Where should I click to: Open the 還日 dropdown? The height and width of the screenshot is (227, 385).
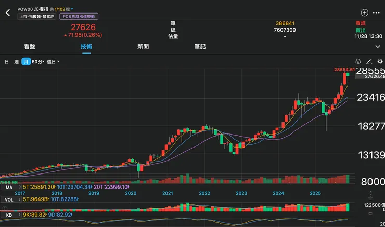point(53,61)
